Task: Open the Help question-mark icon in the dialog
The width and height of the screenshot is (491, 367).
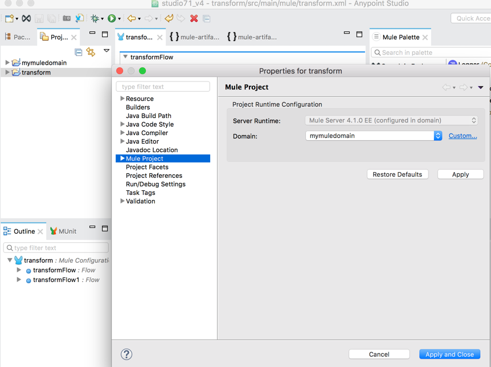Action: click(x=126, y=354)
